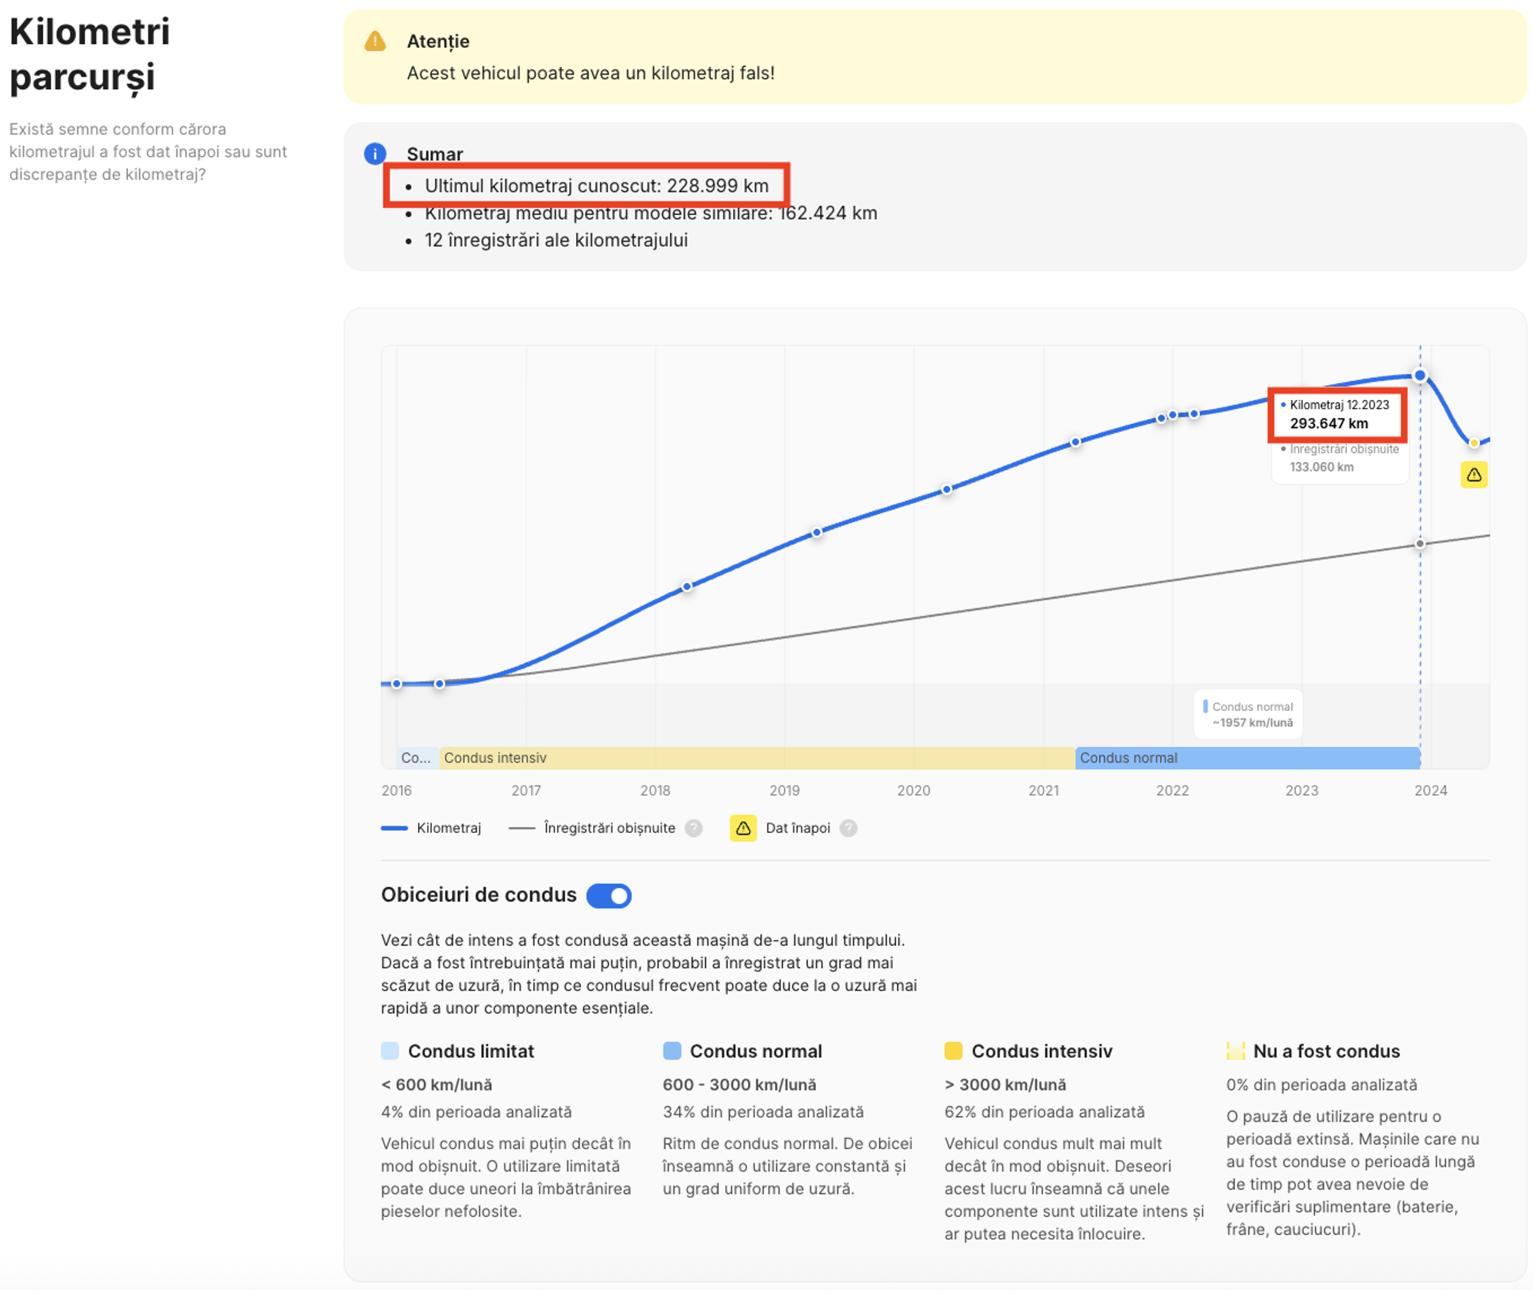Select the Condus intensiv timeline segment
Viewport: 1534px width, 1290px height.
pos(757,757)
